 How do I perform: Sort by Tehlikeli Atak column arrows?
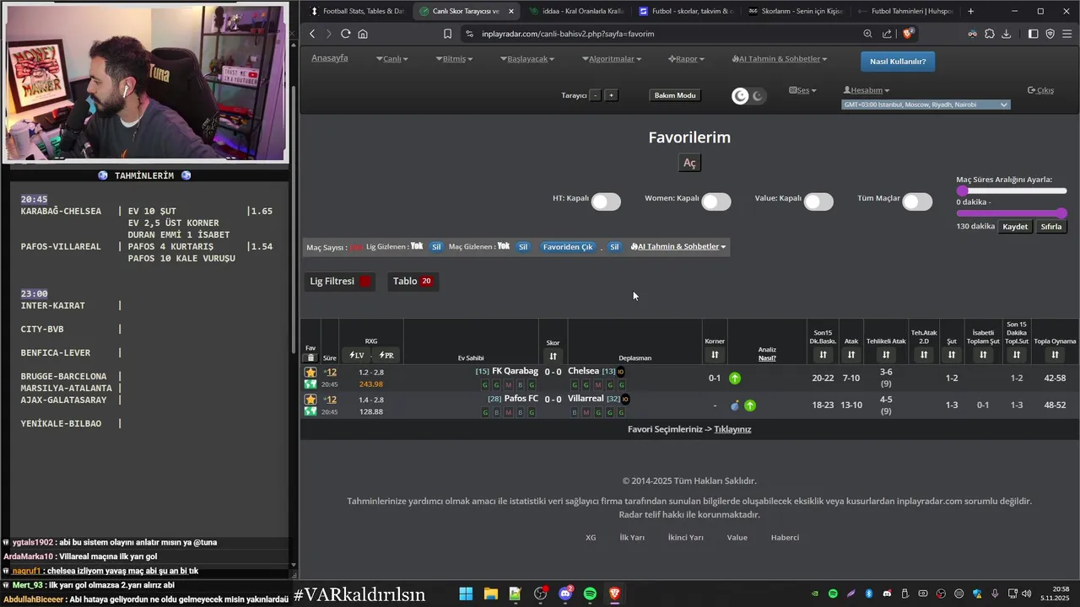[886, 355]
